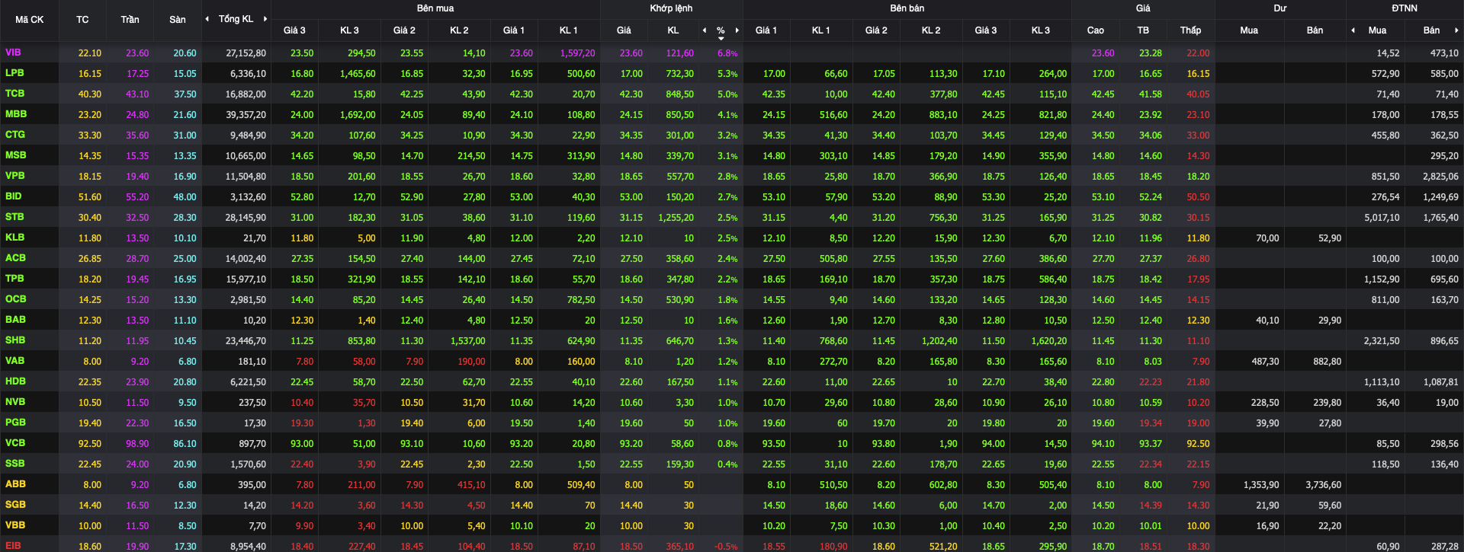1464x552 pixels.
Task: Click Giá 1 header under Bên bán
Action: coord(766,30)
